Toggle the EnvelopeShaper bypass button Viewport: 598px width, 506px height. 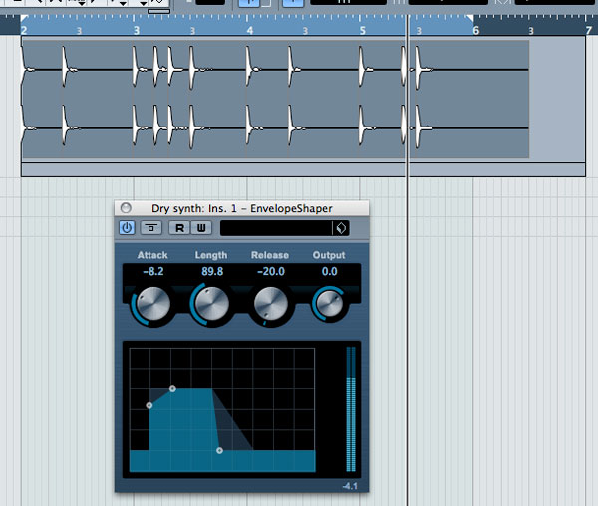pos(151,228)
